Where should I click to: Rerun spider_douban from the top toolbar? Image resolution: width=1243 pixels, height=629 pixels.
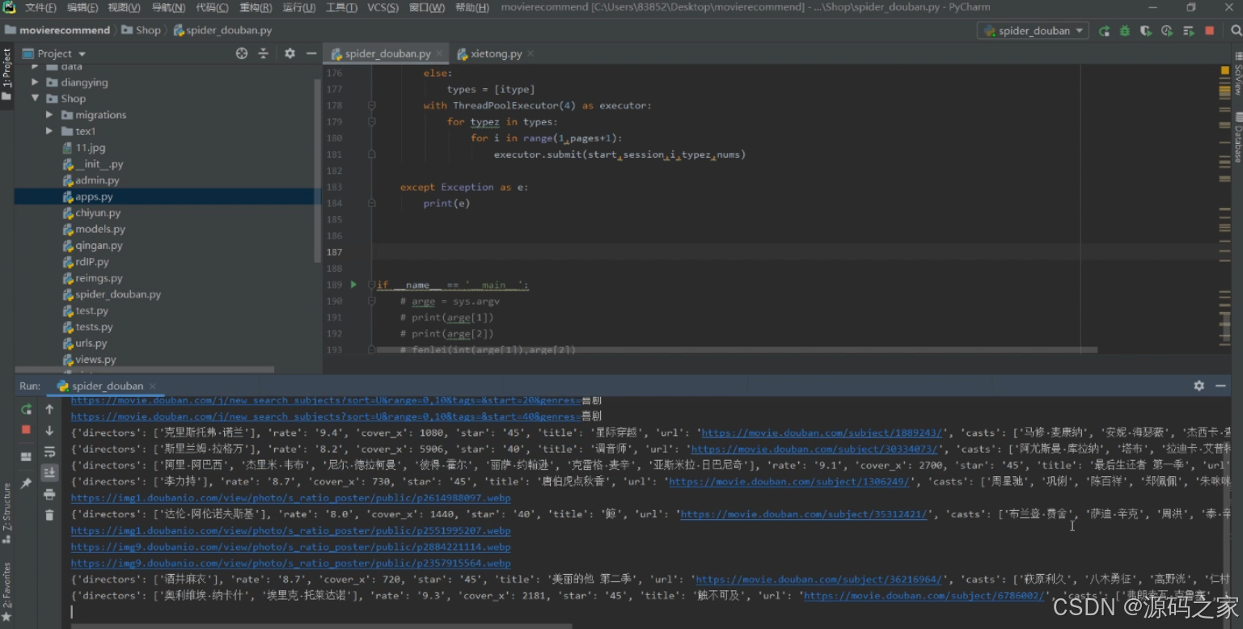tap(1104, 31)
